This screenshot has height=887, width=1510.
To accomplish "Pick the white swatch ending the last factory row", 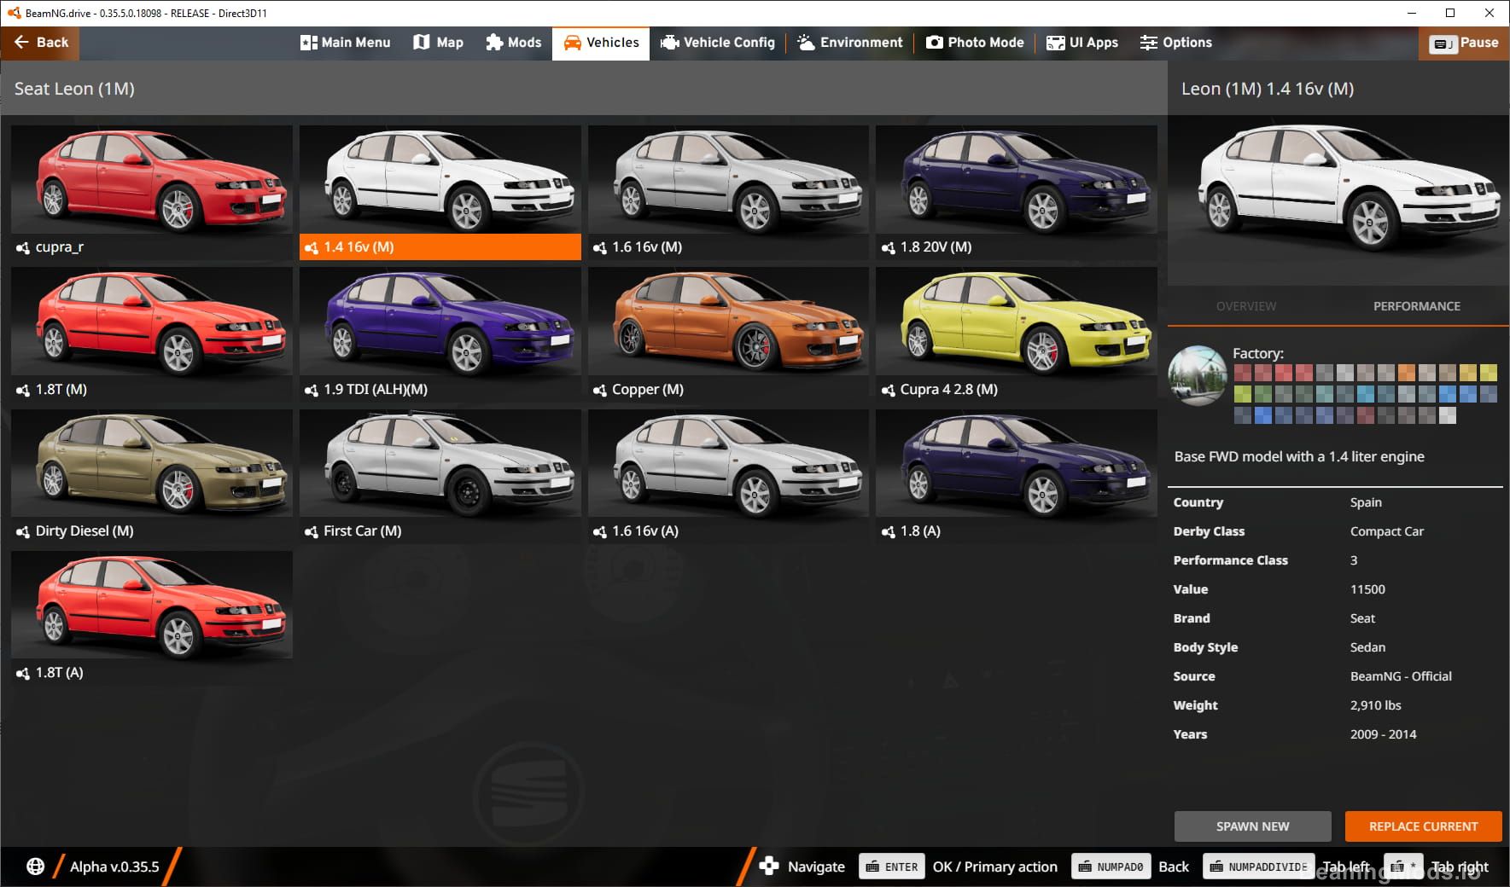I will point(1447,415).
